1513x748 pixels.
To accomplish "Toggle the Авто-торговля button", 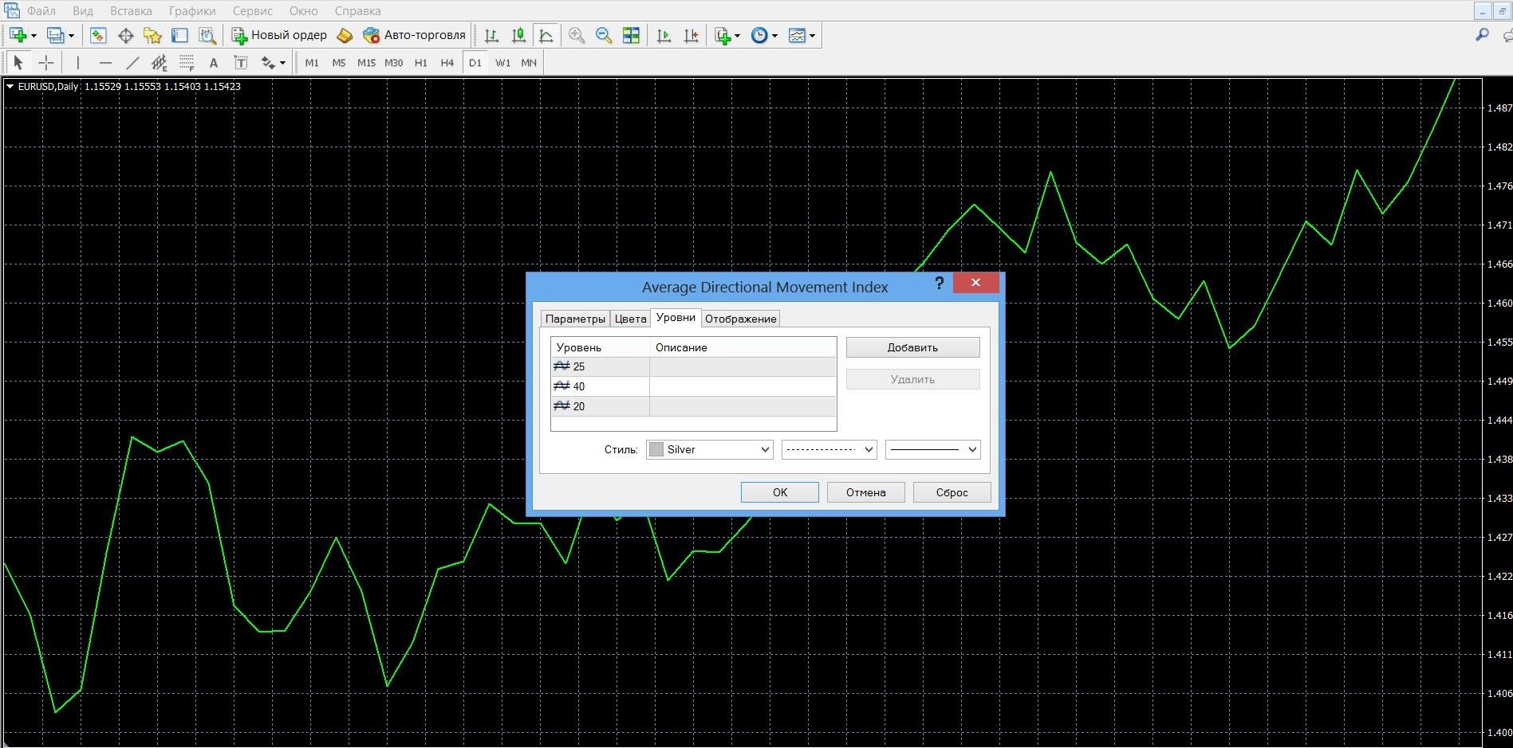I will [414, 35].
